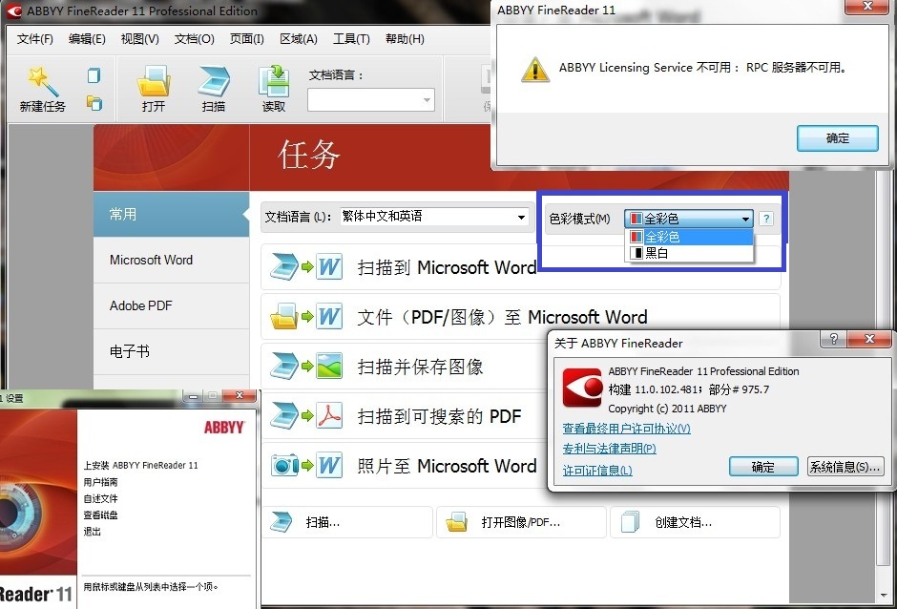The height and width of the screenshot is (609, 897).
Task: Select 全彩色 in the color mode list
Action: [x=691, y=237]
